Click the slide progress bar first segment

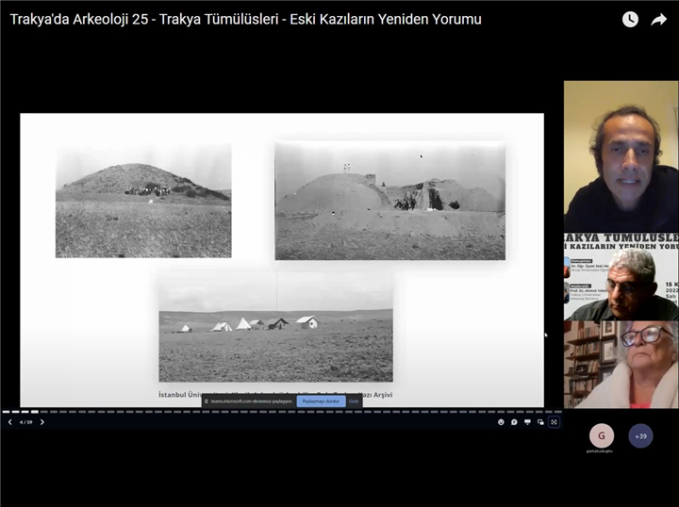(x=6, y=412)
